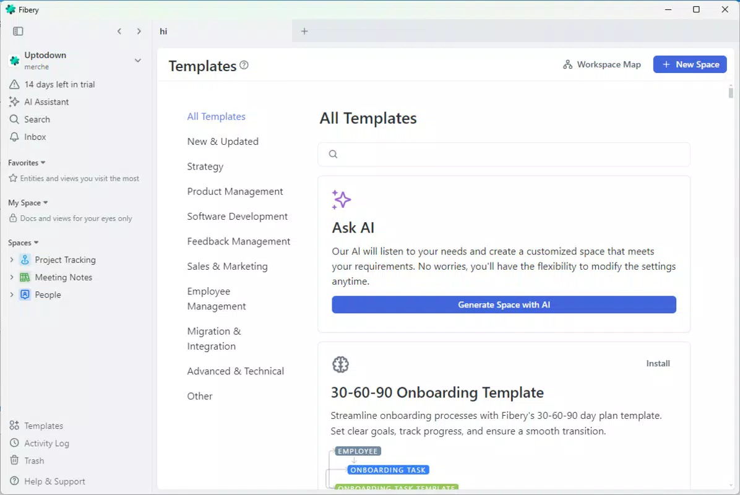Screen dimensions: 740x495
Task: Select the Feedback Management category
Action: (239, 241)
